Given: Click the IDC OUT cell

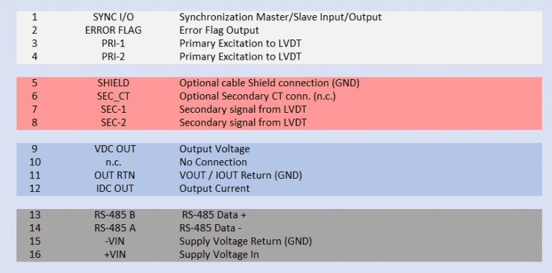Looking at the screenshot, I should tap(114, 188).
